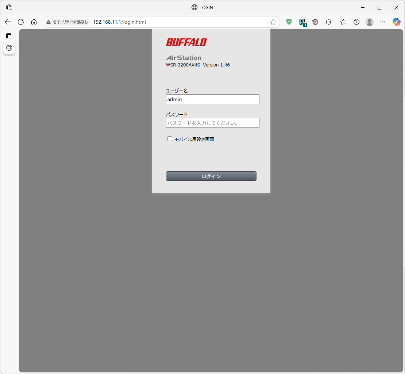This screenshot has width=405, height=374.
Task: Toggle the vertical tab sidebar panel
Action: pyautogui.click(x=9, y=36)
